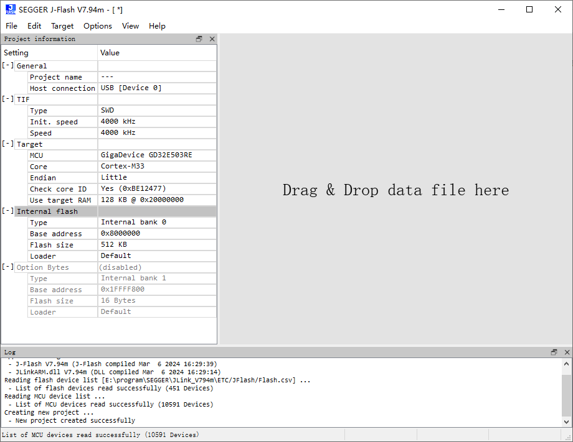Screen dimensions: 573x442
Task: Click the USB [Device 0] value
Action: click(x=131, y=88)
